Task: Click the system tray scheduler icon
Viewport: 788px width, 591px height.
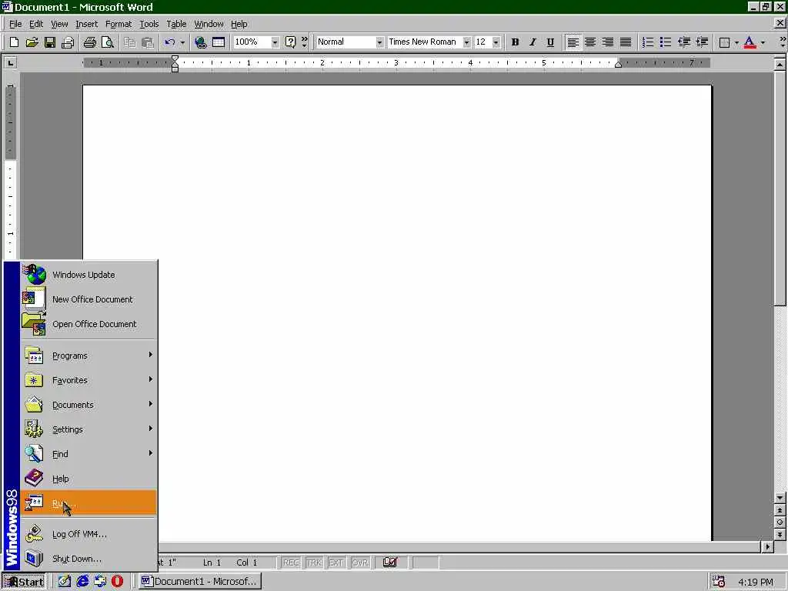Action: pos(719,582)
